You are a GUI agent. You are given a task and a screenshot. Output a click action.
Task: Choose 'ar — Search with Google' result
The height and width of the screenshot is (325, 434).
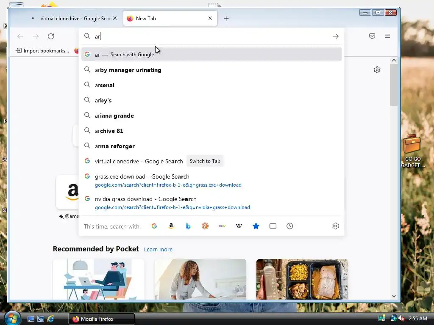(211, 55)
